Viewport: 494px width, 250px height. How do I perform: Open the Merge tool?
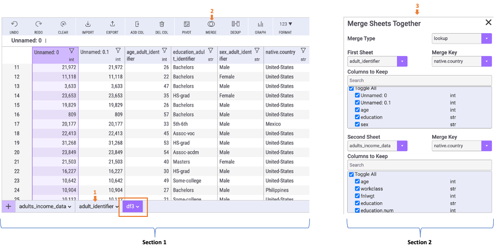pos(211,24)
